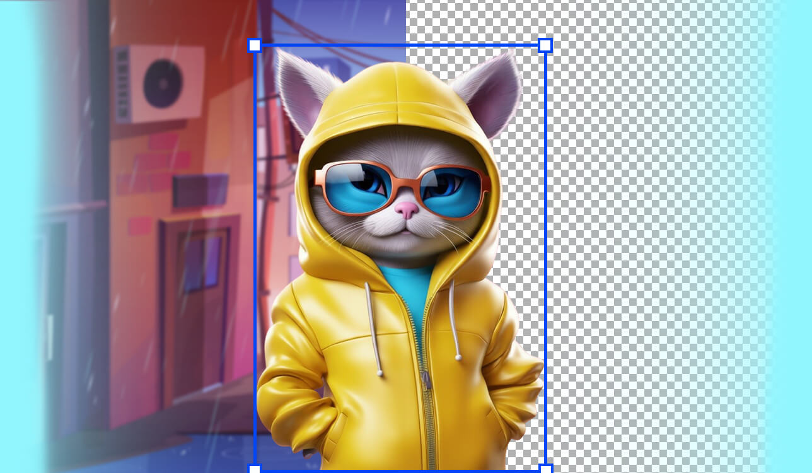The width and height of the screenshot is (812, 473).
Task: Click the cyan strip on the left edge
Action: [x=11, y=237]
